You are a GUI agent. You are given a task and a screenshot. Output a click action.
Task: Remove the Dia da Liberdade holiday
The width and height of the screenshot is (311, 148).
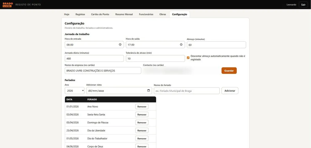[x=142, y=130]
